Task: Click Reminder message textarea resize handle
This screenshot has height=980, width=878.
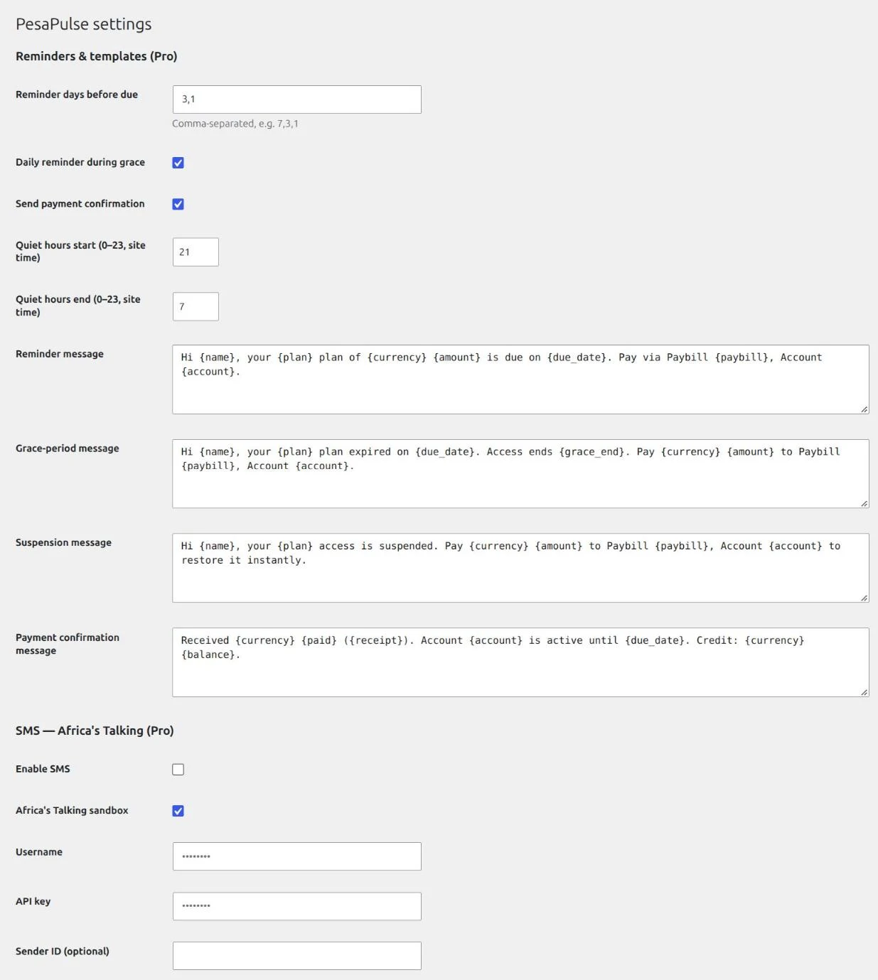Action: click(x=864, y=409)
